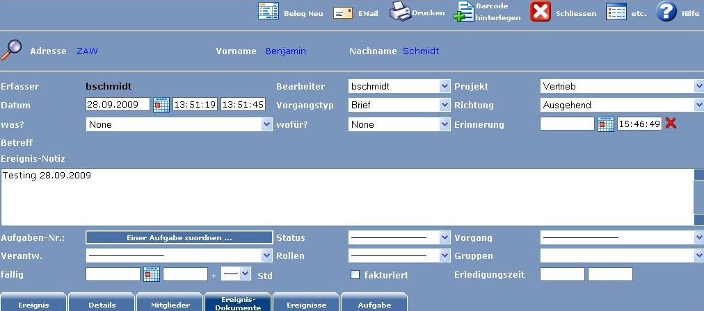The height and width of the screenshot is (311, 704).
Task: Click Einer Aufgabe zuordnen button
Action: 179,237
